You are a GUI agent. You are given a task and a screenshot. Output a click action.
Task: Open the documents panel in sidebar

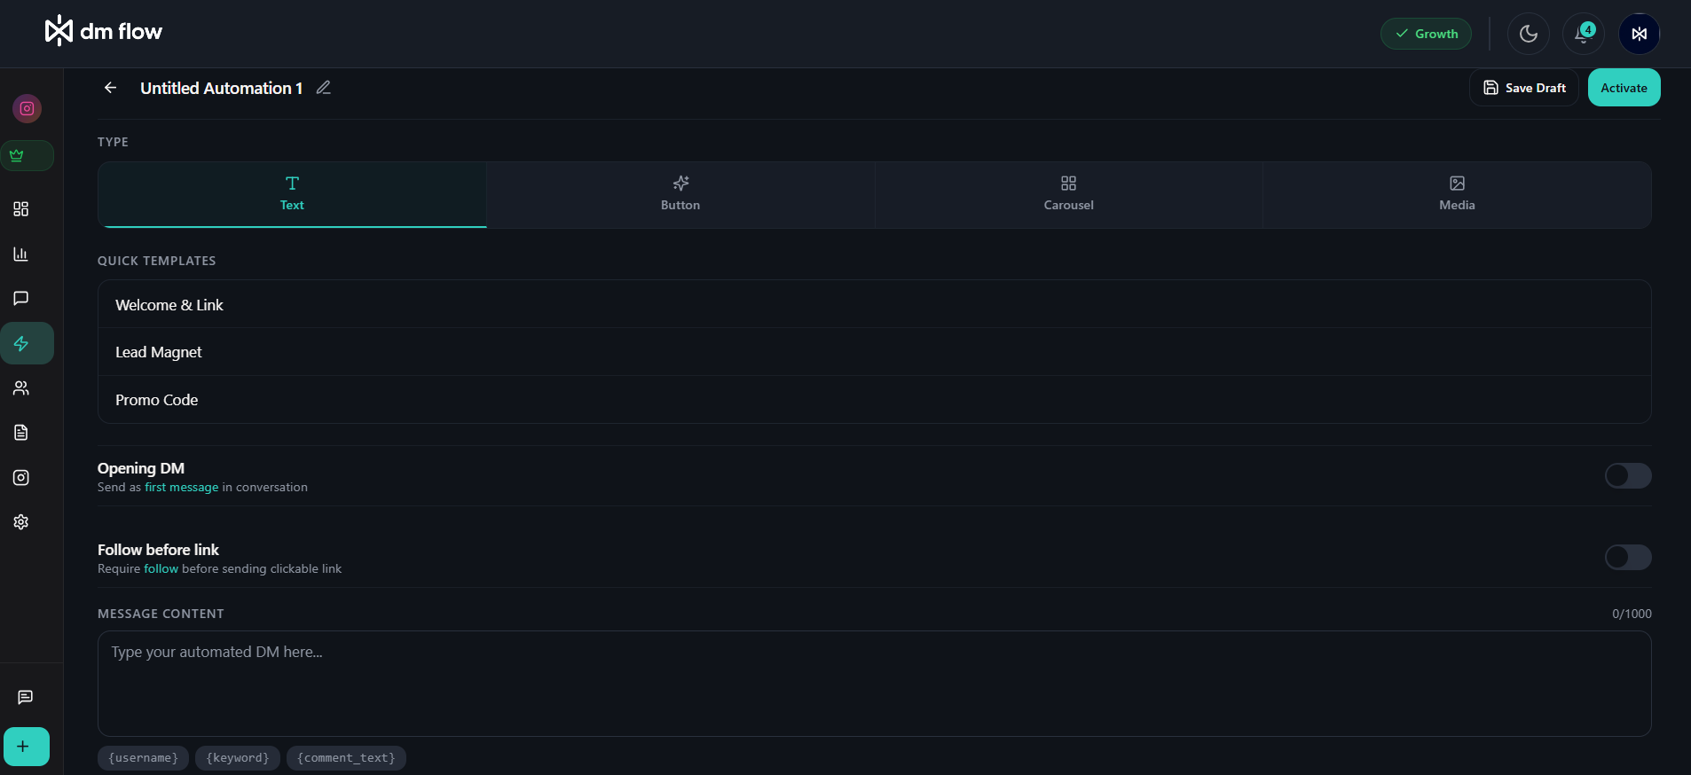(20, 433)
